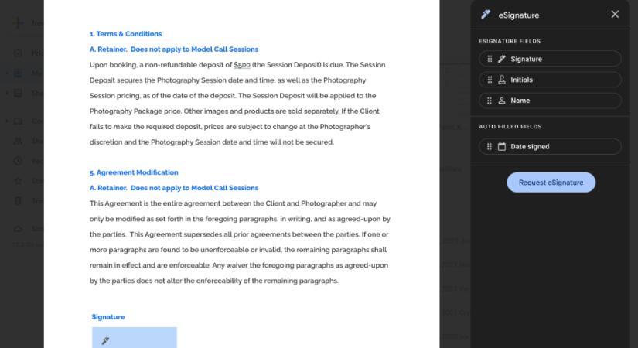Image resolution: width=638 pixels, height=348 pixels.
Task: Select the Name field person icon
Action: 502,101
